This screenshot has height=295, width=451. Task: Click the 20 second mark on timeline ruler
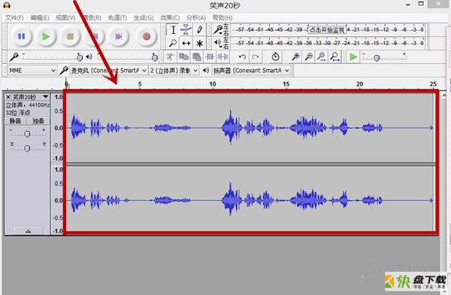click(359, 84)
